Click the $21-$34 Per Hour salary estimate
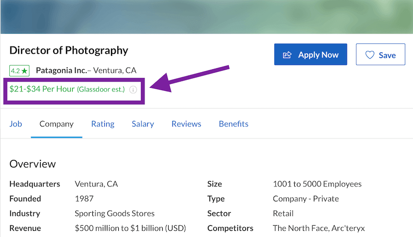Viewport: 413px width, 237px height. (x=42, y=89)
